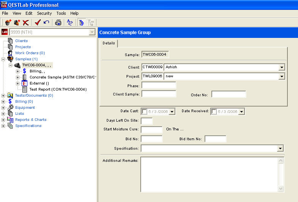
Task: Open the Clients link in tree
Action: tap(21, 41)
